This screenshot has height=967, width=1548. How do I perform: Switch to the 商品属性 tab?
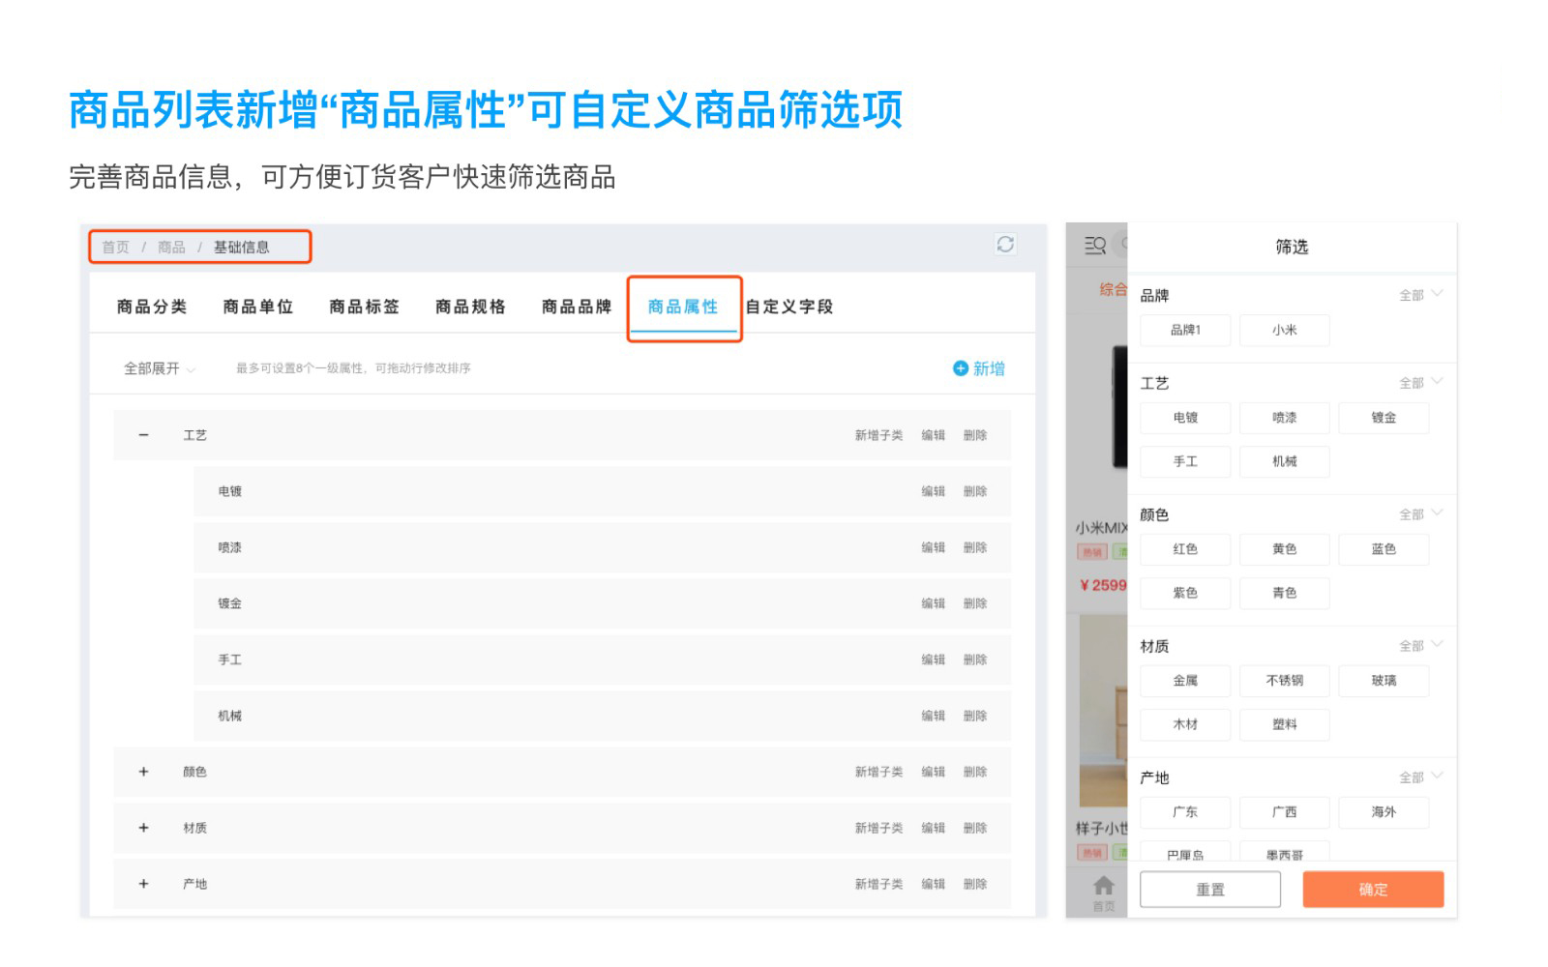point(683,307)
